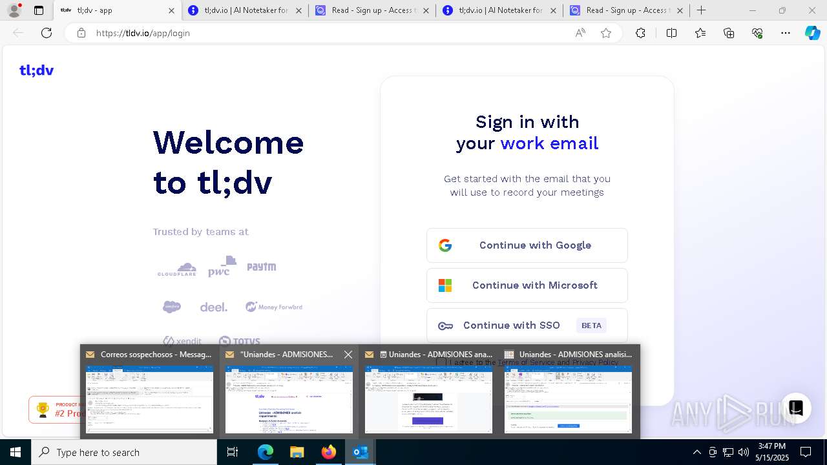
Task: Open Outlook from taskbar
Action: pyautogui.click(x=360, y=452)
